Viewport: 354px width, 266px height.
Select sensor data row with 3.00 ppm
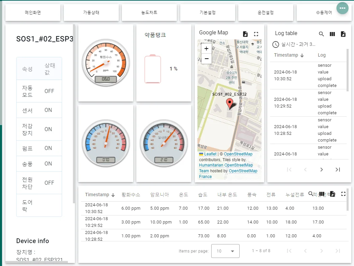[x=214, y=222]
